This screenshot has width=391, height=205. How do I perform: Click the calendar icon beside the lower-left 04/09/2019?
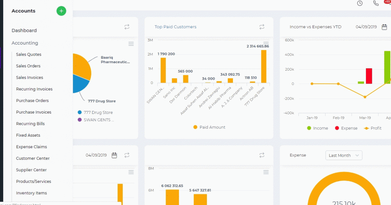(x=114, y=155)
